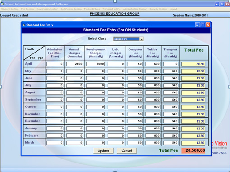Open the Master Entries menu
The image size is (230, 172).
click(x=92, y=9)
